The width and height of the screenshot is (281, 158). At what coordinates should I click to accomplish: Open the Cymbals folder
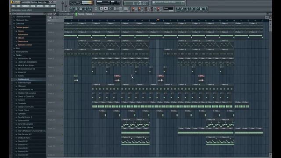[x=22, y=114]
